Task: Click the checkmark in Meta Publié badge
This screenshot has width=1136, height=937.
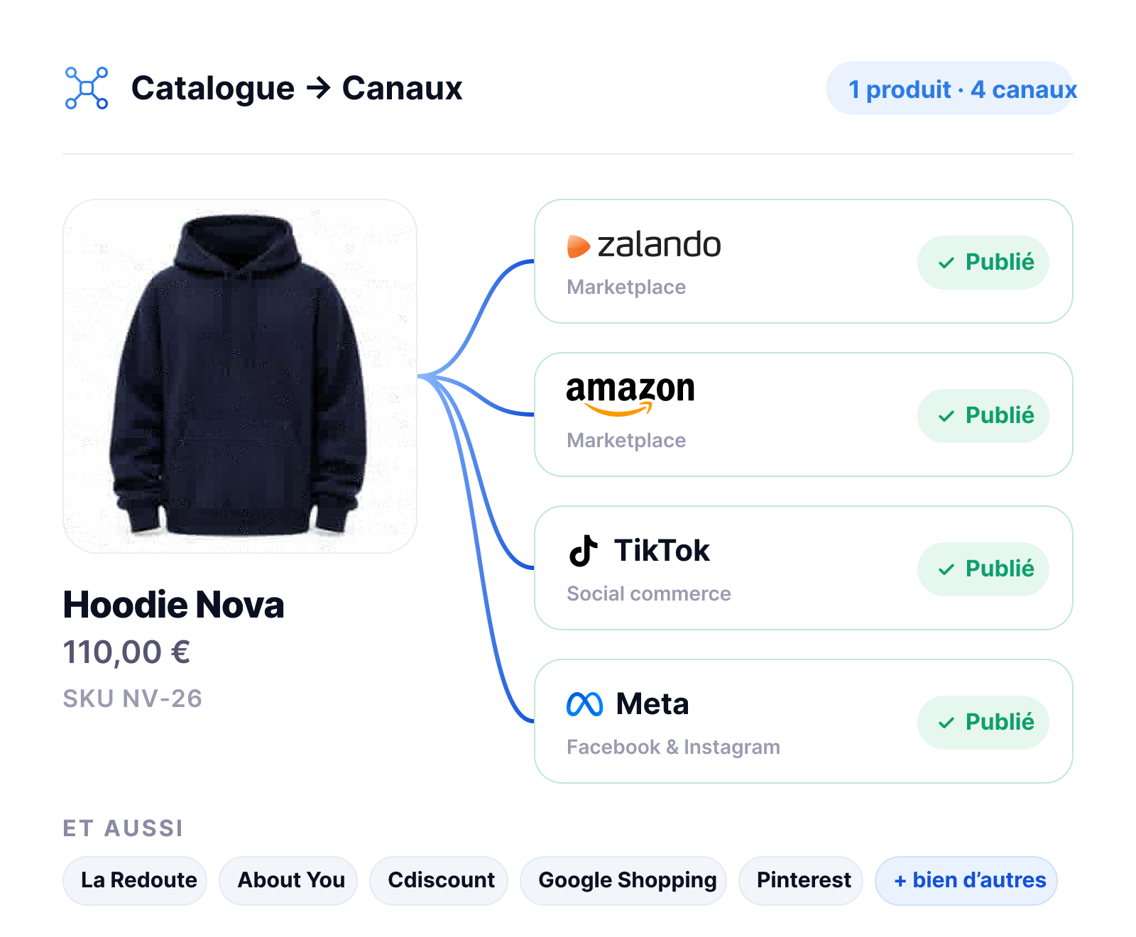Action: coord(946,723)
